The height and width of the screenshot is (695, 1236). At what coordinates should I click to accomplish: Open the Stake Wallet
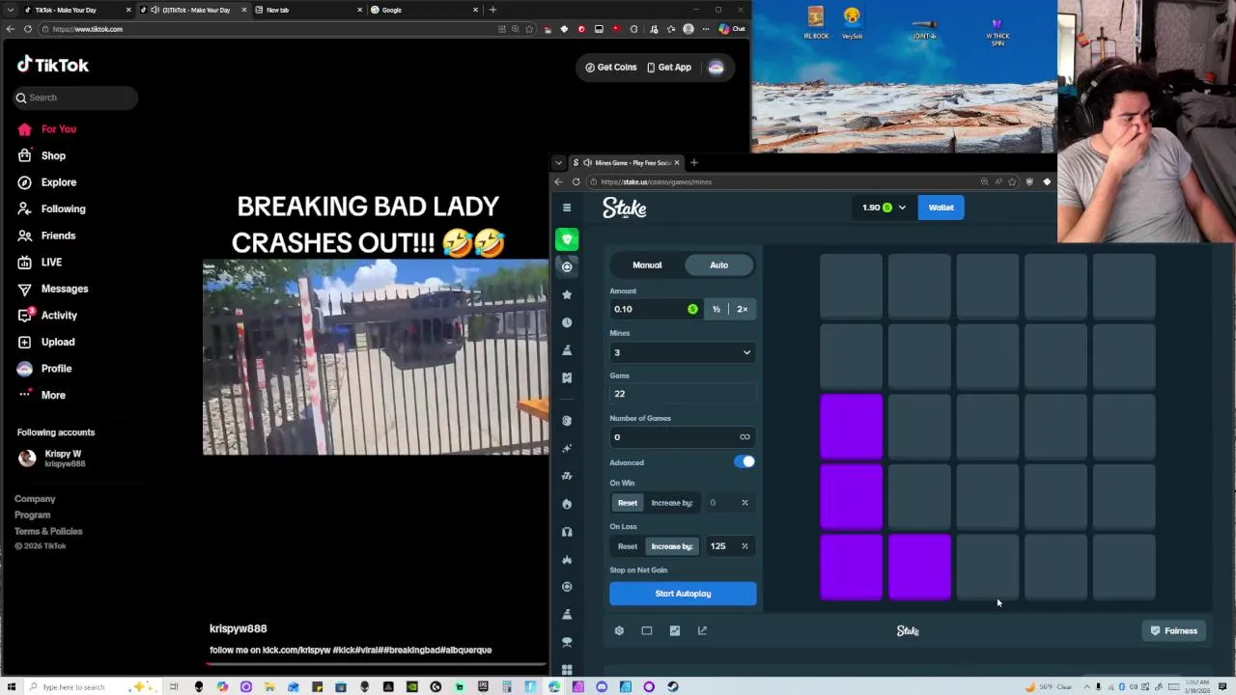click(x=941, y=208)
